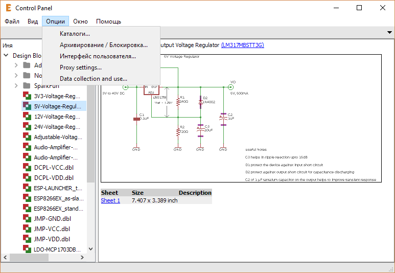Click the SparkFun folder icon
This screenshot has height=273, width=395.
pos(27,86)
